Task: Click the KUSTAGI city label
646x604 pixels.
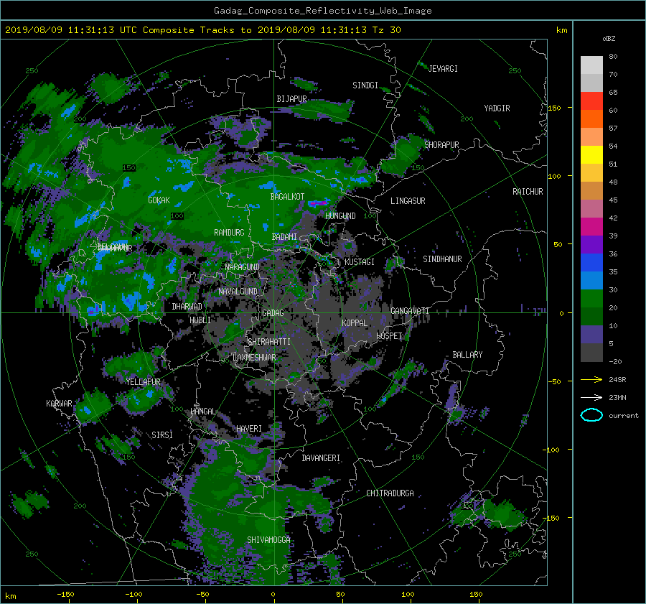Action: tap(360, 262)
